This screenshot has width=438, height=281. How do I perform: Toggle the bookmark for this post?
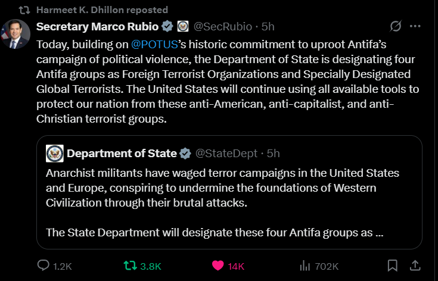tap(392, 266)
